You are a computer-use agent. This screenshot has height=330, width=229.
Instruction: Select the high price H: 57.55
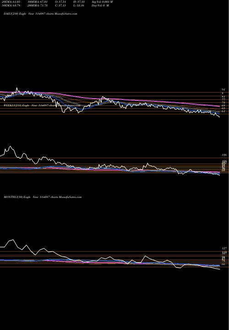pyautogui.click(x=79, y=1)
